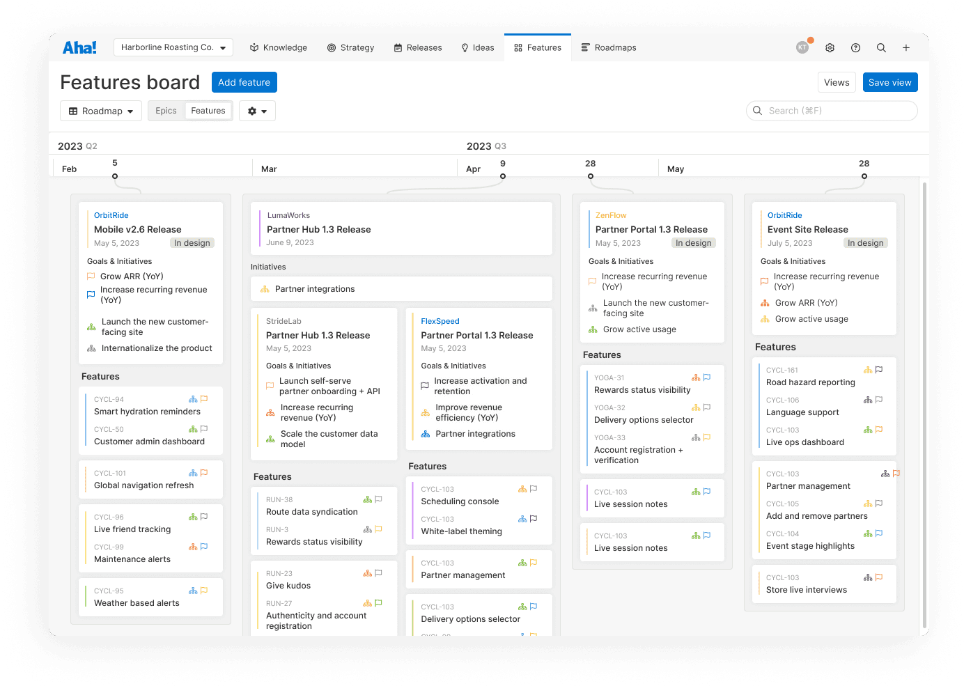Click the initiative icon on Event stage highlights

[868, 533]
